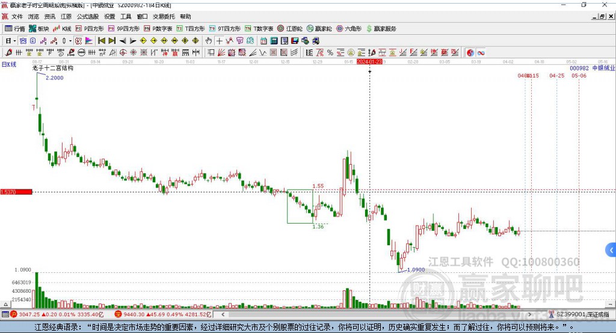This screenshot has height=333, width=616.
Task: Select the Gann fan lines tool
Action: [x=221, y=53]
